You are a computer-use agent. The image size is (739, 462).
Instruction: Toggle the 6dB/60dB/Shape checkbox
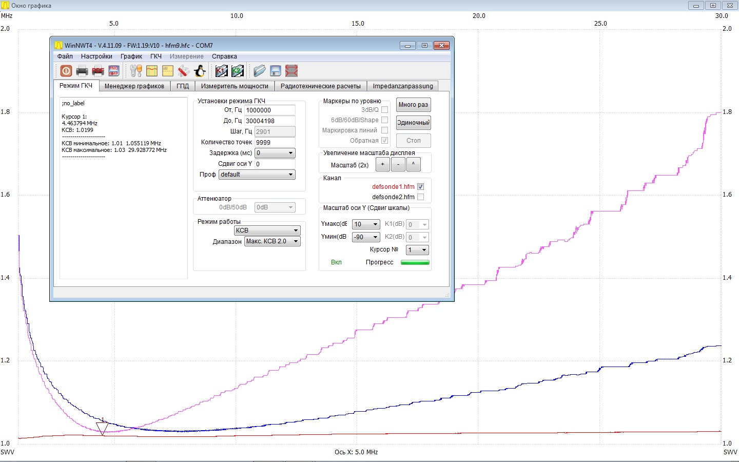click(384, 120)
